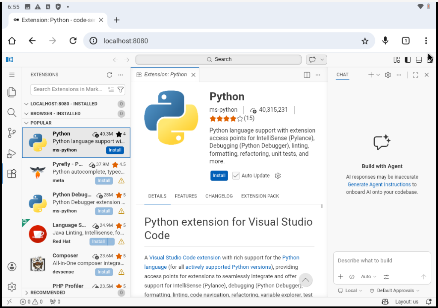Refresh the Extensions list
Viewport: 438px width, 308px height.
[109, 75]
